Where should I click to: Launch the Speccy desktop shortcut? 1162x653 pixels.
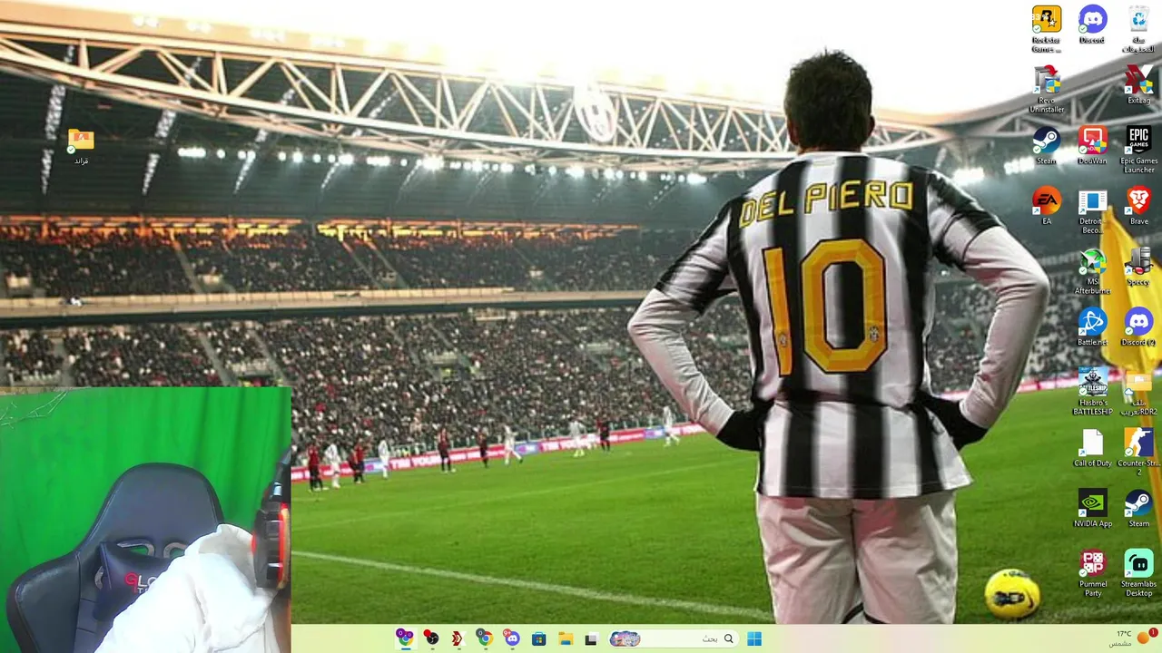point(1138,267)
